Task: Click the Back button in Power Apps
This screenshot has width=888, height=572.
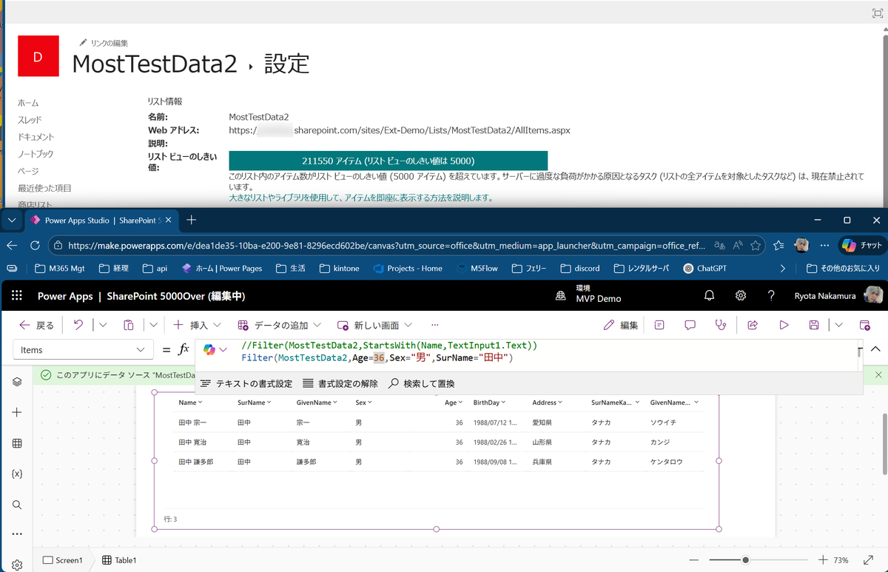Action: coord(36,325)
